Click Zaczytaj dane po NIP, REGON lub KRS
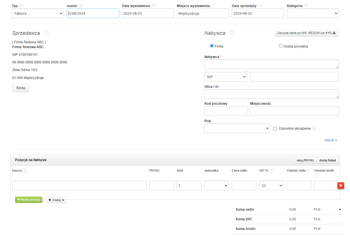This screenshot has width=350, height=237. 306,33
